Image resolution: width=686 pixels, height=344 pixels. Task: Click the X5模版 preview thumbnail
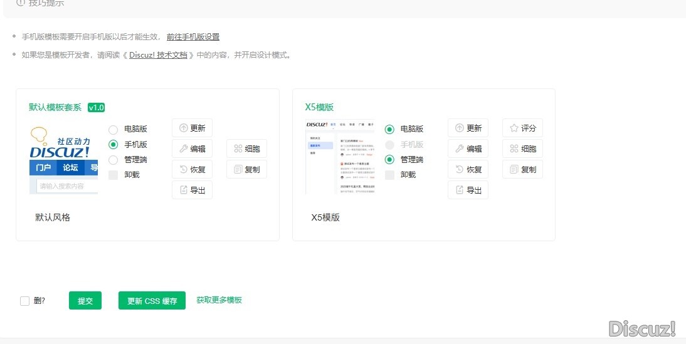[340, 157]
